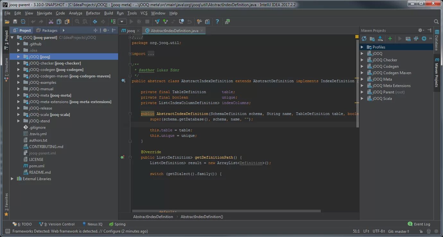Switch to the Packages view tab
The image size is (443, 237).
(x=47, y=31)
